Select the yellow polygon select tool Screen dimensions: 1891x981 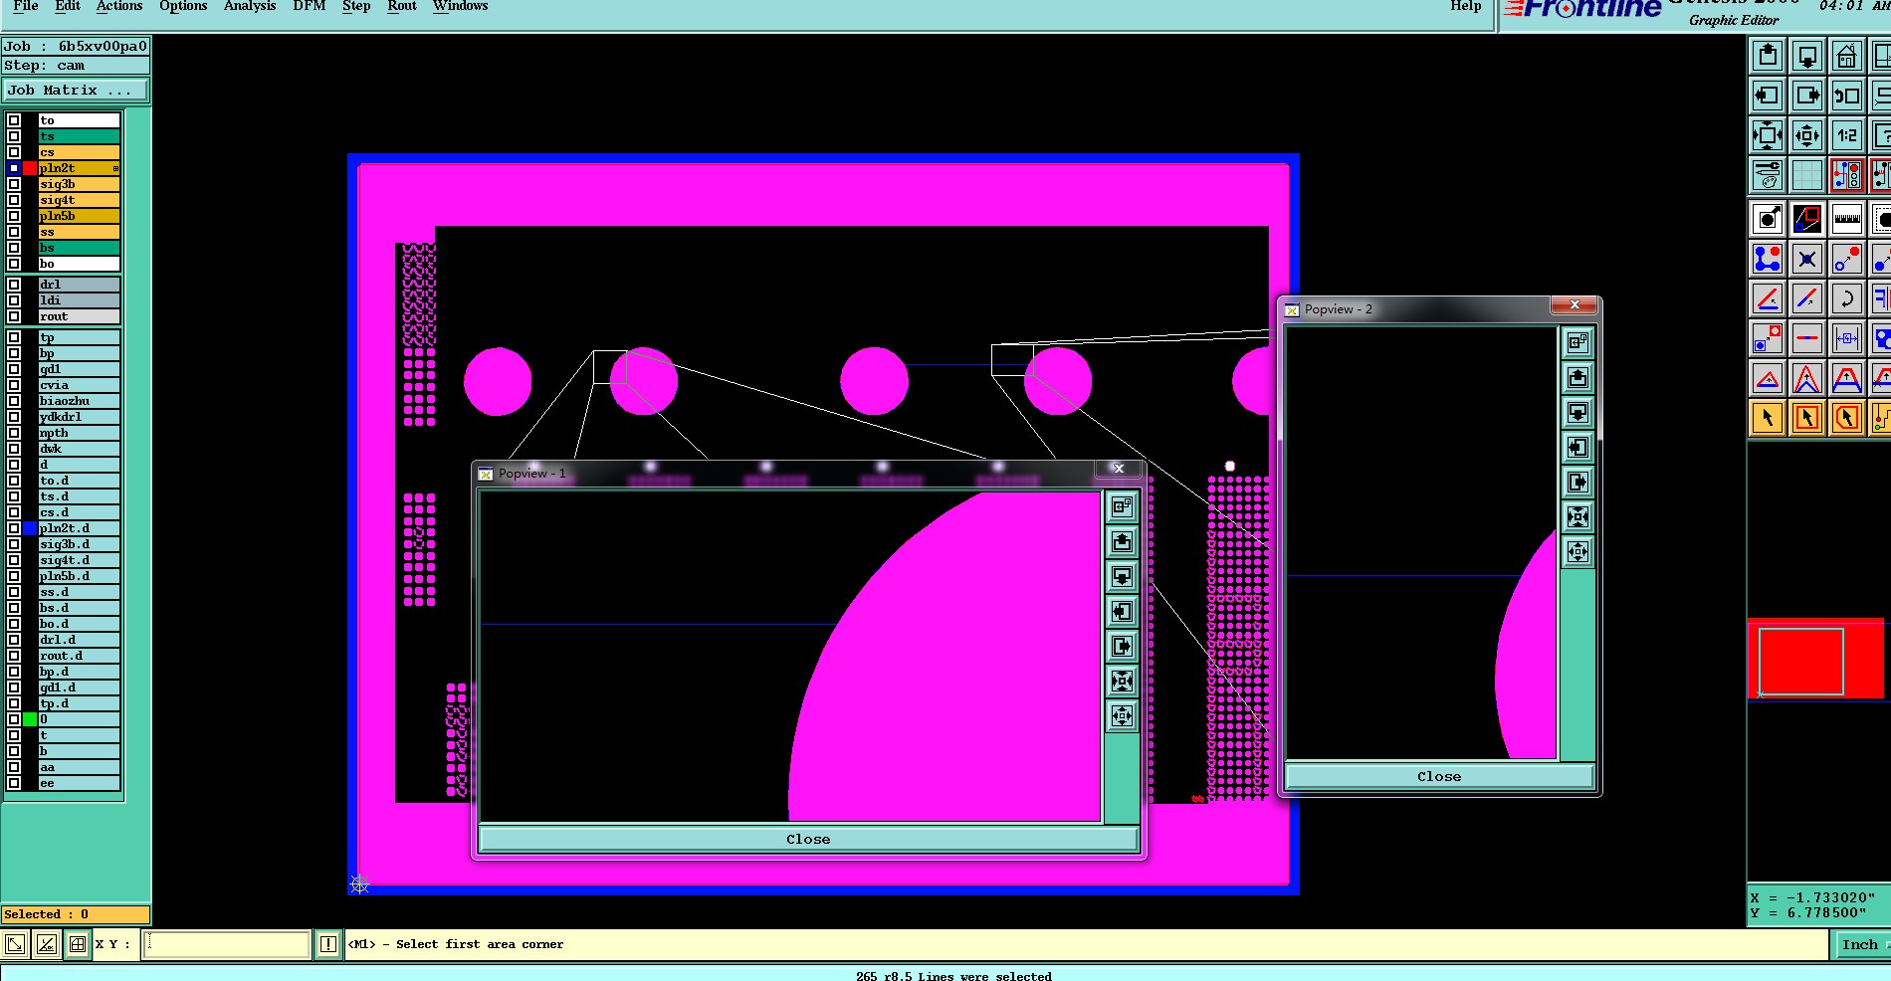click(x=1847, y=418)
